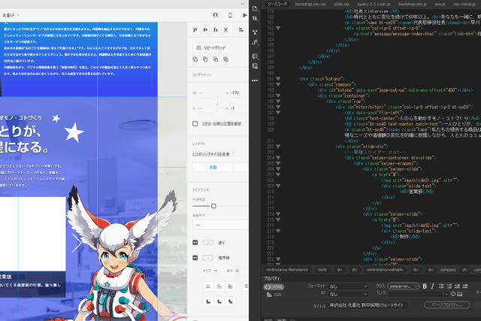Open aos.js related file tab
This screenshot has height=321, width=481.
click(440, 4)
